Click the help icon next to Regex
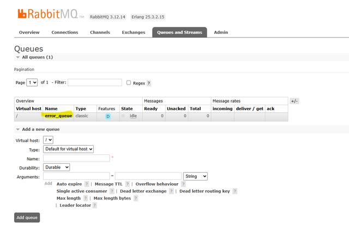The width and height of the screenshot is (349, 228). [149, 83]
